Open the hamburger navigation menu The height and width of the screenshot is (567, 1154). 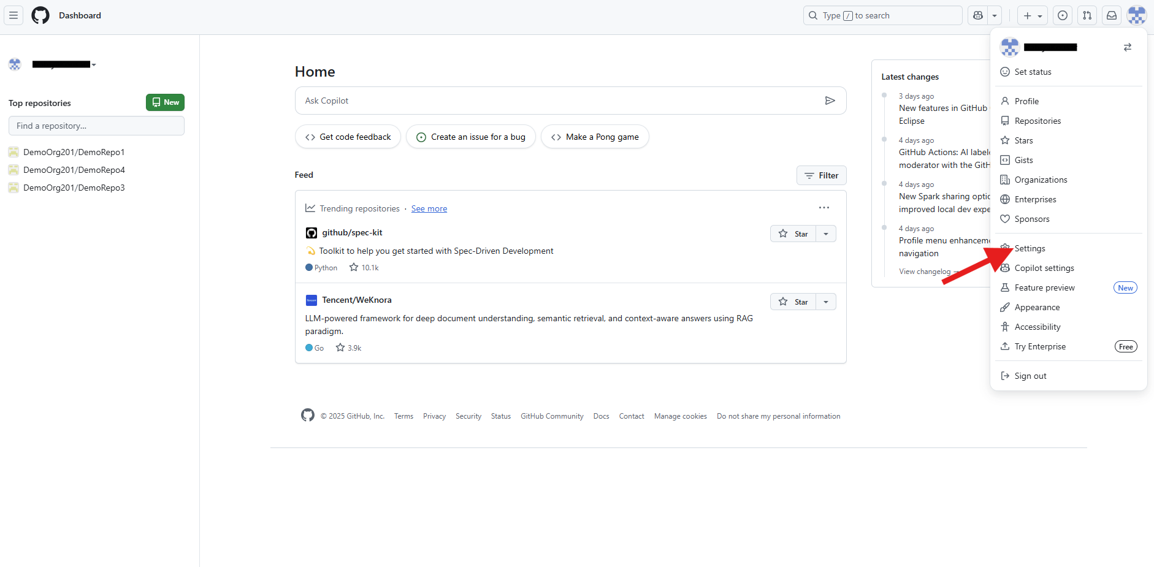coord(13,15)
